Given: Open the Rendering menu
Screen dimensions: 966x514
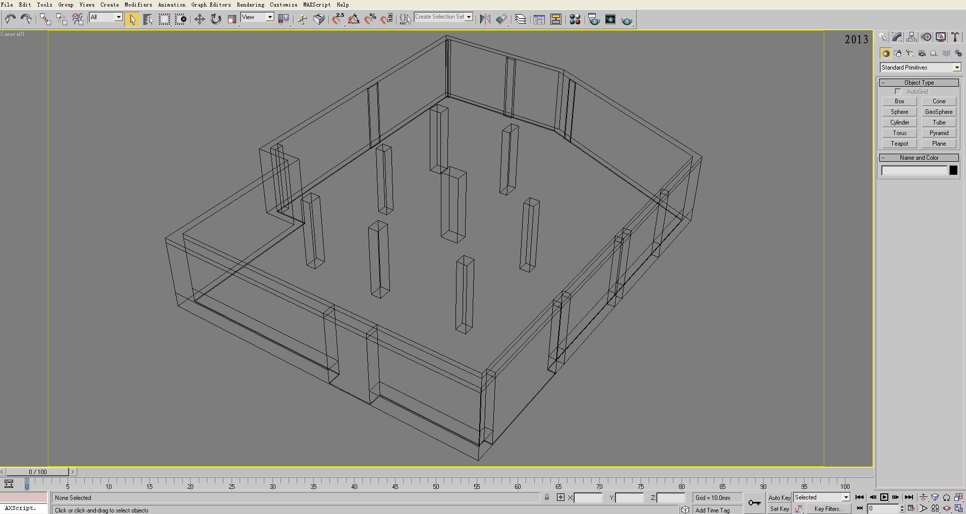Looking at the screenshot, I should click(250, 5).
